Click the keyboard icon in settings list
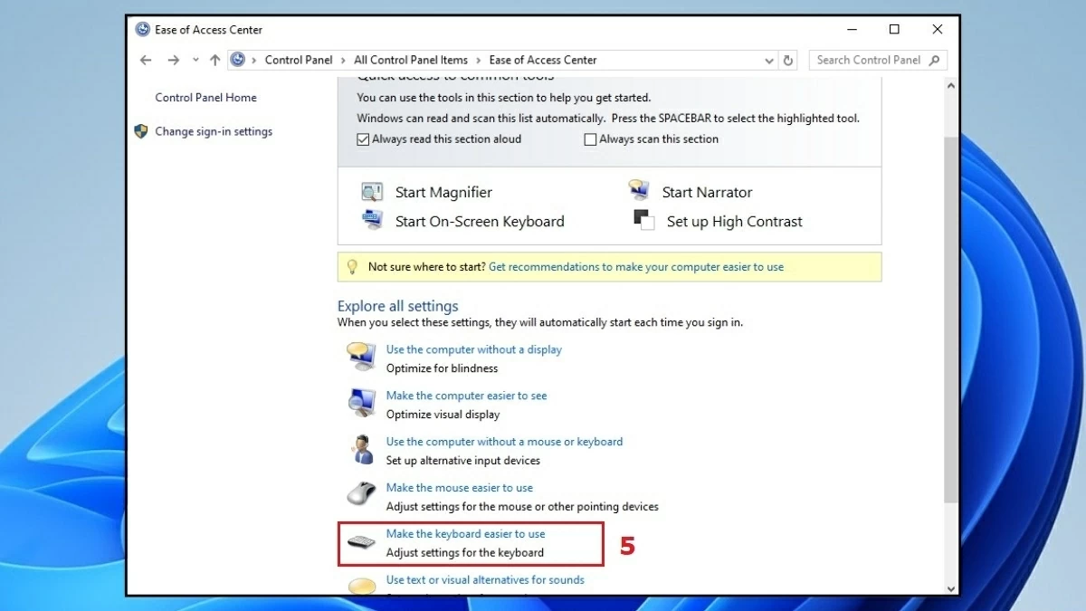 tap(362, 543)
